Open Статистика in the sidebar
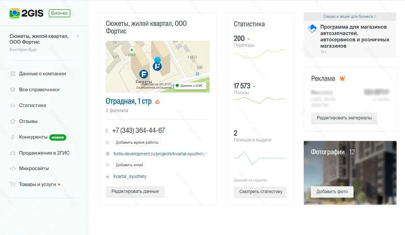This screenshot has height=235, width=405. pyautogui.click(x=32, y=105)
